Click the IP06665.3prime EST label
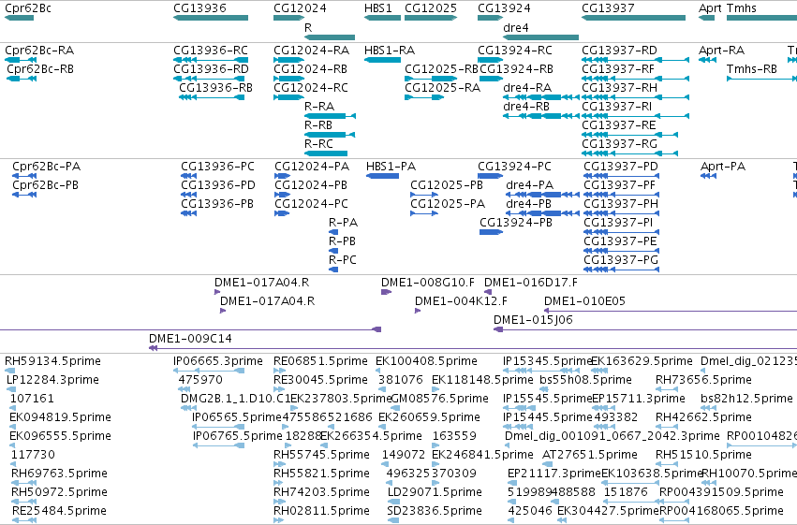Viewport: 797px width, 525px height. click(218, 361)
